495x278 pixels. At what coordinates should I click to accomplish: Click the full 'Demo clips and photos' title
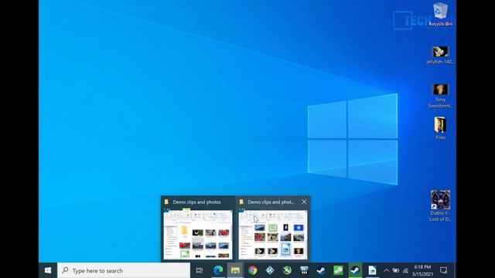196,202
